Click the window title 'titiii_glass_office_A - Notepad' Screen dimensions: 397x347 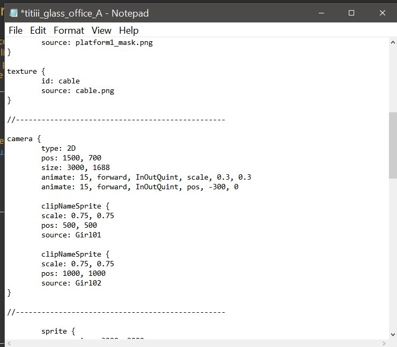pos(85,13)
